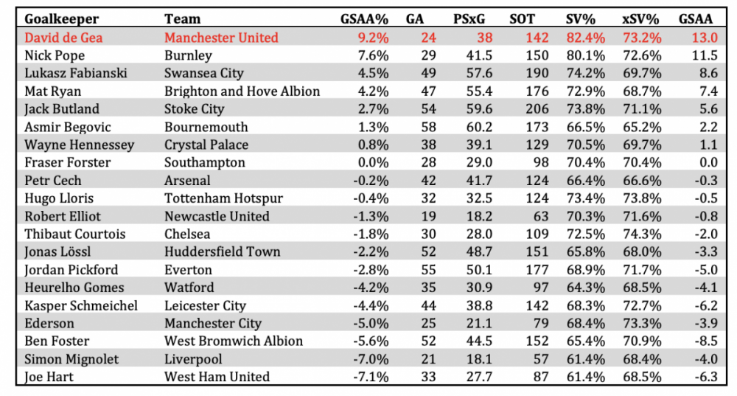Click the PSxG column header
Image resolution: width=737 pixels, height=396 pixels.
469,19
